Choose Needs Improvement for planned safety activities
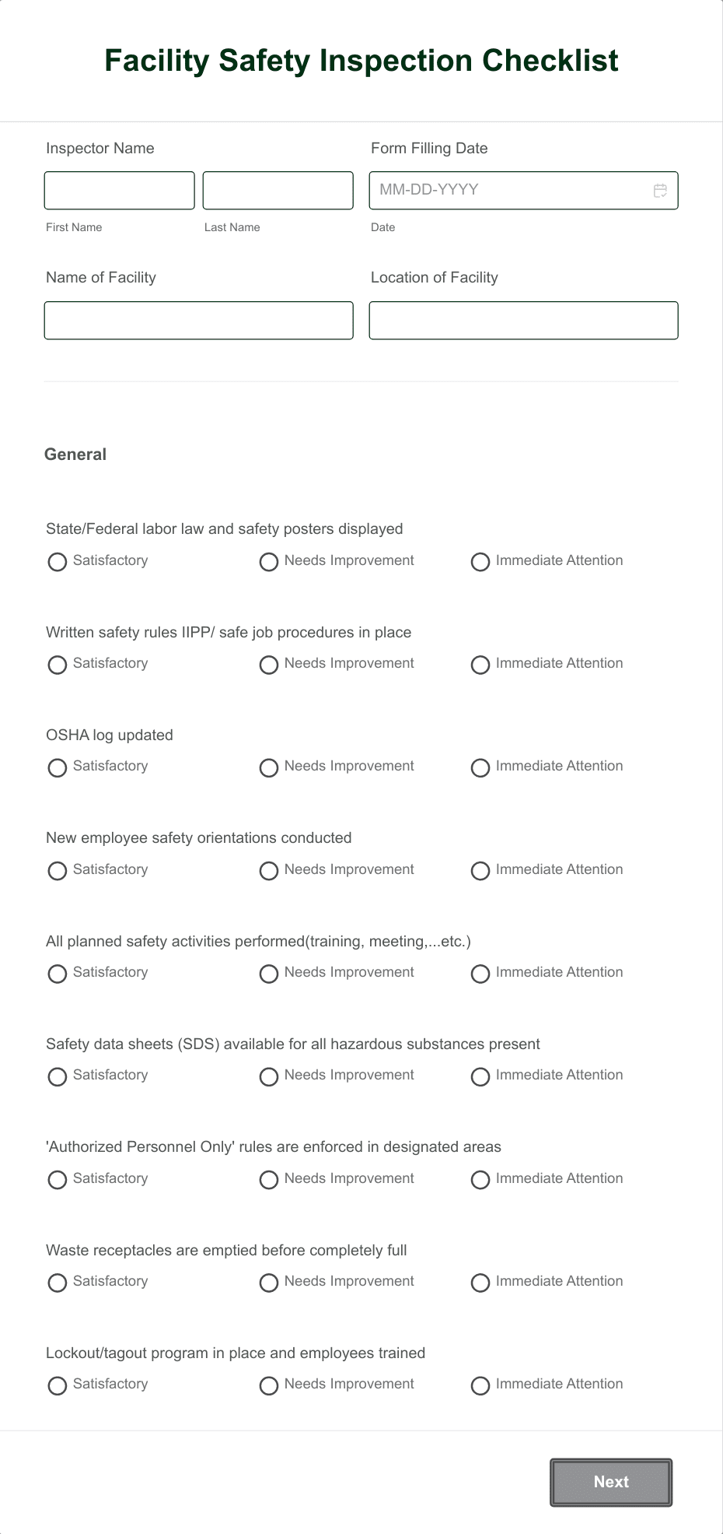The image size is (723, 1534). [x=269, y=974]
